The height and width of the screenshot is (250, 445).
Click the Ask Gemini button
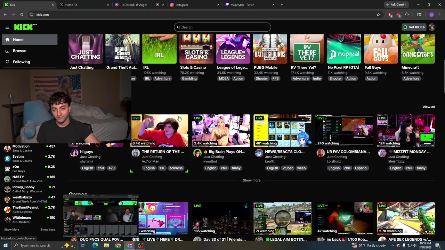[x=396, y=5]
